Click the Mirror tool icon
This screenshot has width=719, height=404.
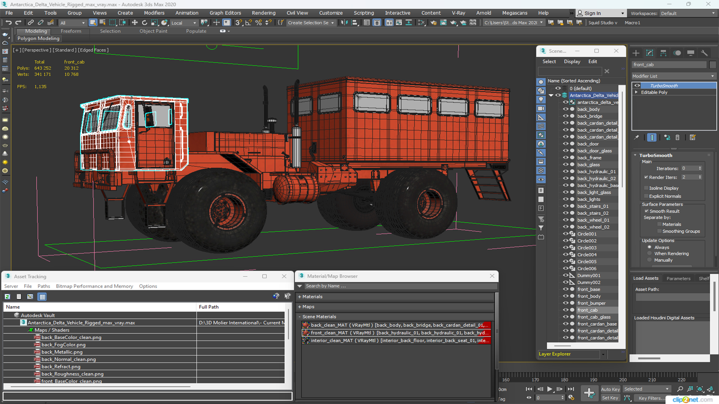click(344, 23)
